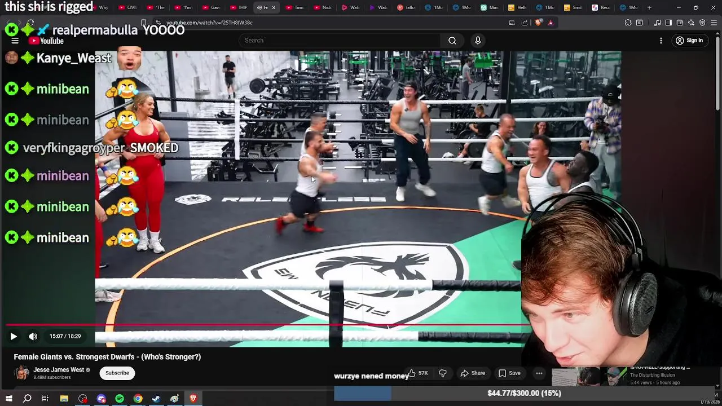722x406 pixels.
Task: Start voice search with the microphone
Action: click(478, 41)
